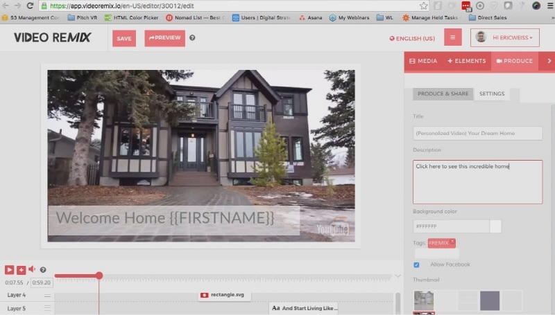Switch to the Elements tab
The image size is (555, 315).
pyautogui.click(x=467, y=61)
